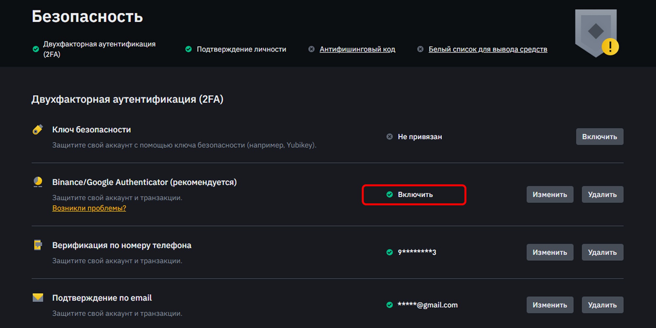Click Удалить for phone number verification
656x328 pixels.
pos(602,252)
